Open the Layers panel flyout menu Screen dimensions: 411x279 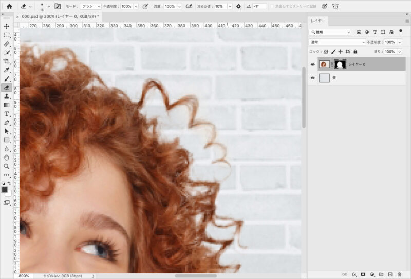[x=407, y=21]
